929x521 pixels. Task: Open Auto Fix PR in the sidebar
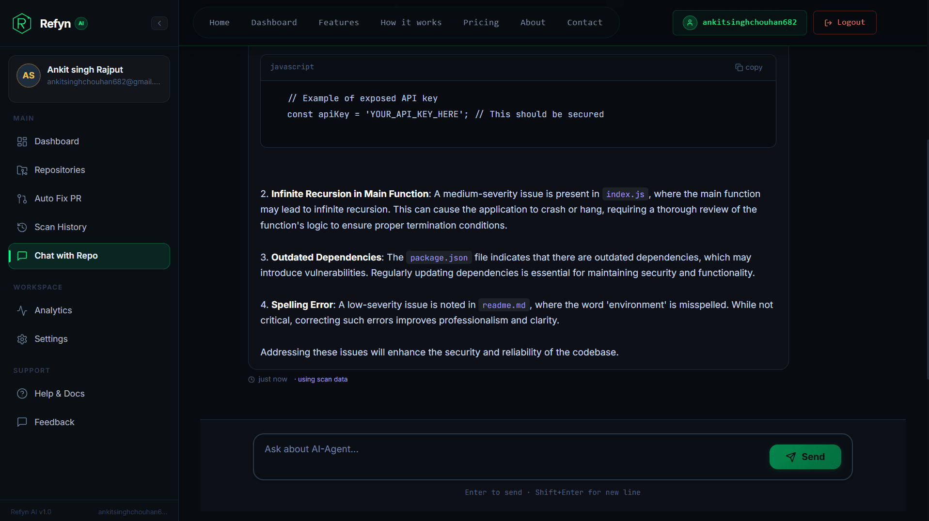click(58, 199)
